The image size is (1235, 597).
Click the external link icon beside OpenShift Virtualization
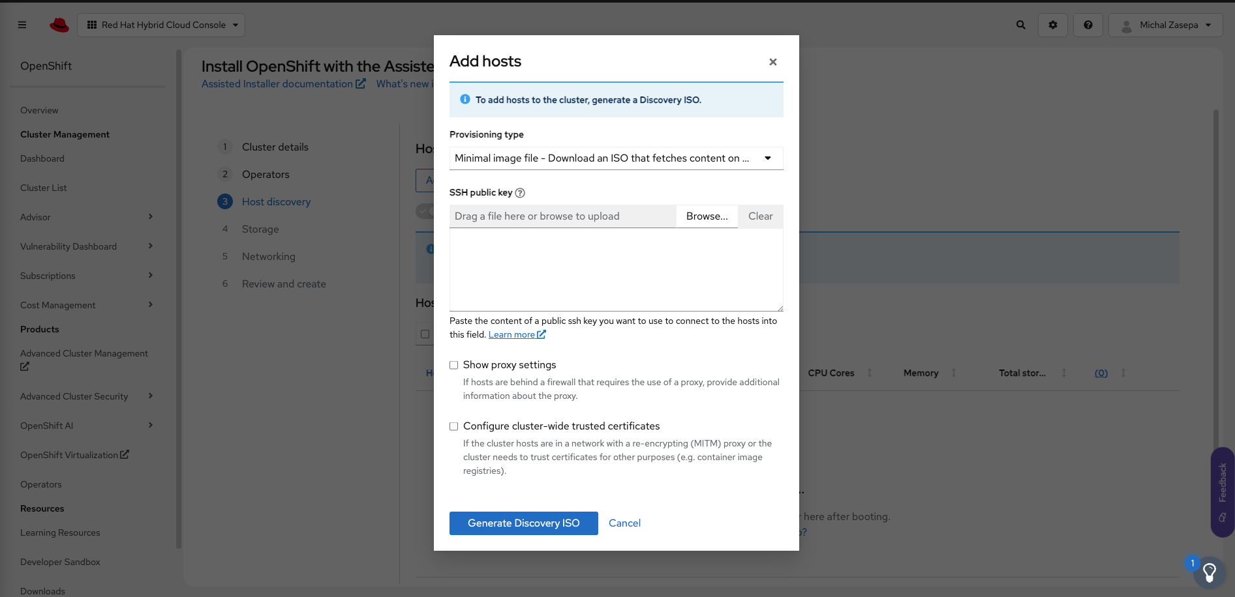125,454
